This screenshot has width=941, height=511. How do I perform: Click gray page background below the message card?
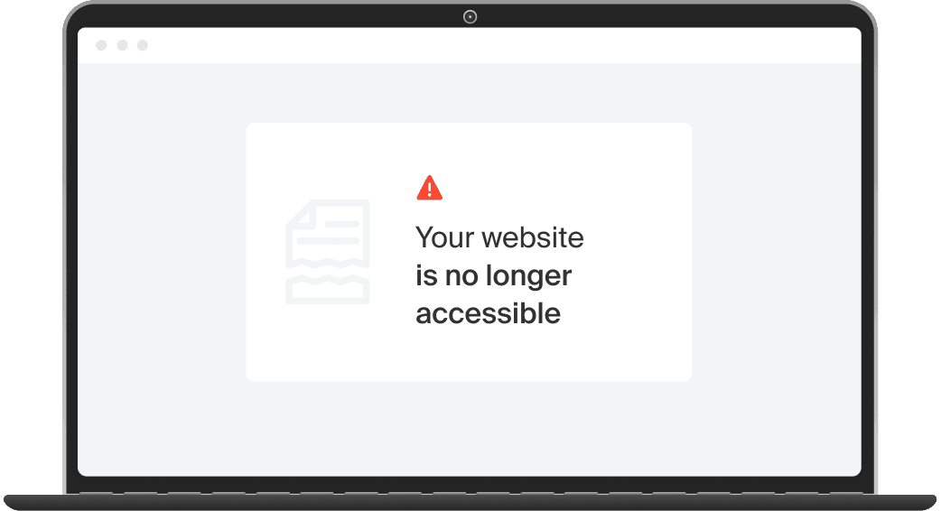(x=470, y=427)
